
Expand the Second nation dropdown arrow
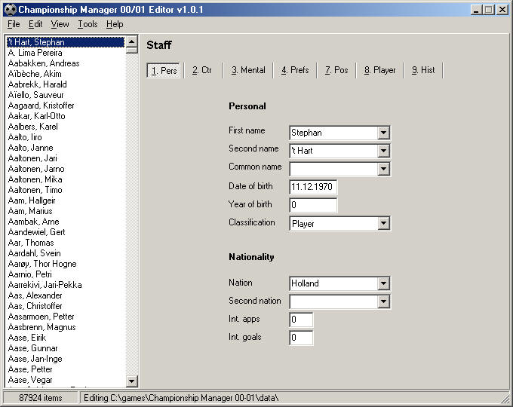tap(383, 301)
